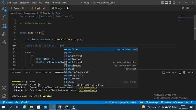196x110 pixels.
Task: Add a new terminal with plus icon
Action: [173, 72]
